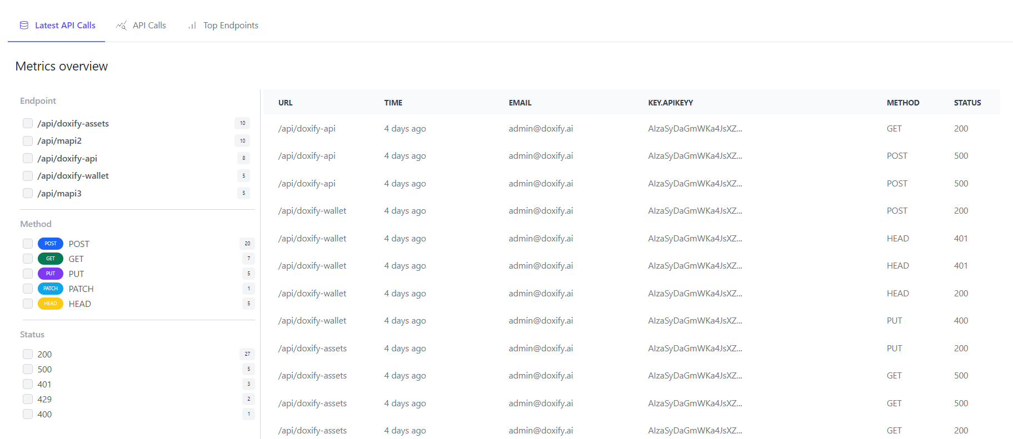Open the Top Endpoints tab
1013x439 pixels.
[223, 25]
